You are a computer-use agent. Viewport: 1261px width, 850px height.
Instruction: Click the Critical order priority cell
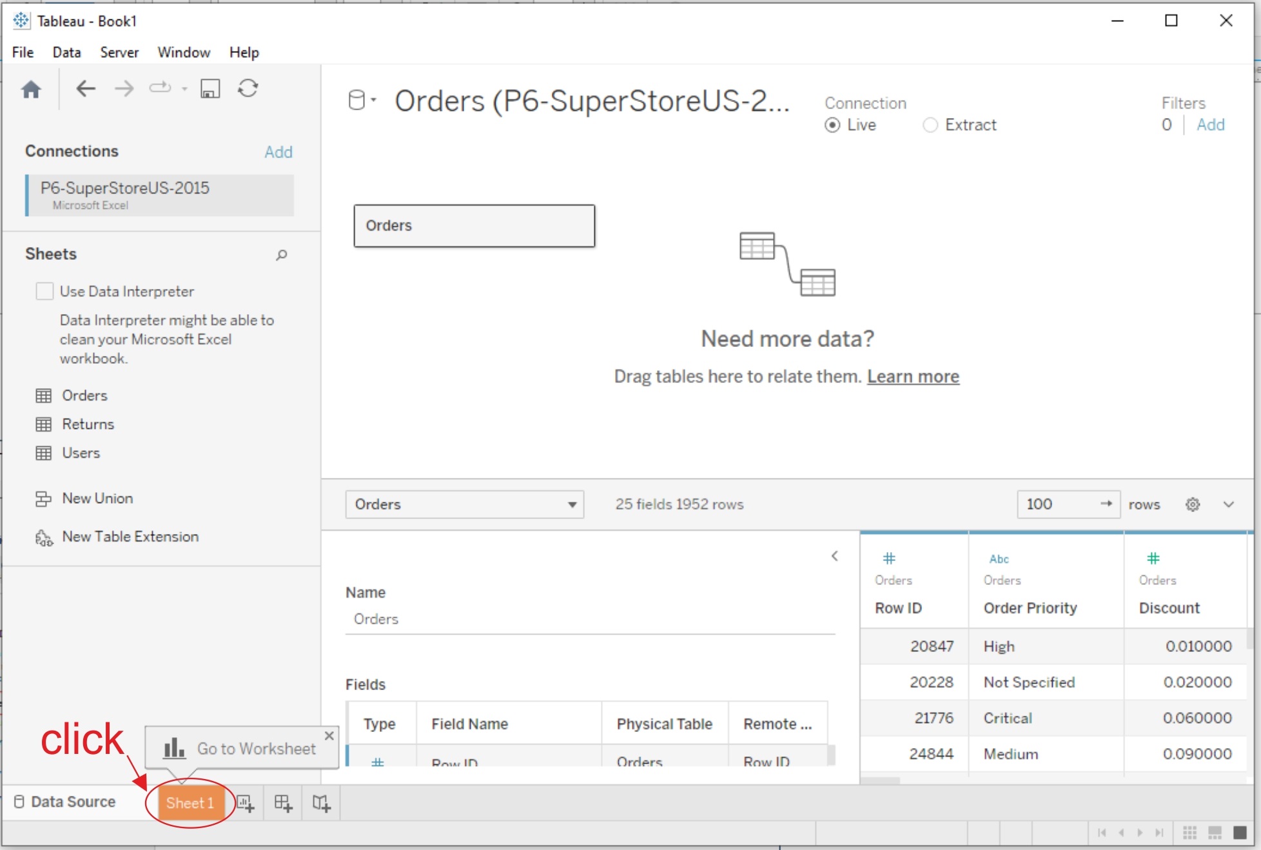click(x=1046, y=718)
